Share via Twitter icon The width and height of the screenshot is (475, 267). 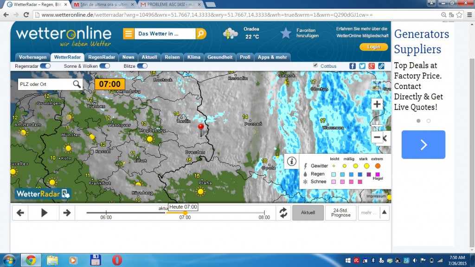pyautogui.click(x=362, y=66)
